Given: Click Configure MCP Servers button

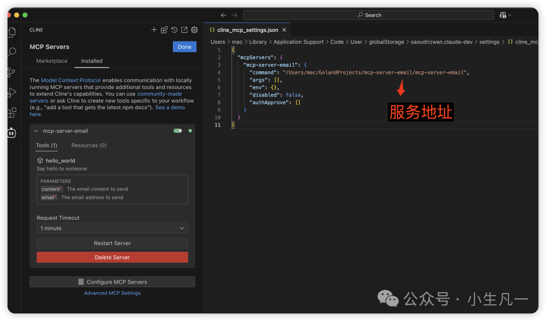Looking at the screenshot, I should [112, 282].
